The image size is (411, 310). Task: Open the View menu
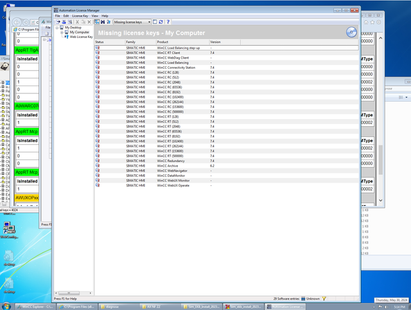95,16
